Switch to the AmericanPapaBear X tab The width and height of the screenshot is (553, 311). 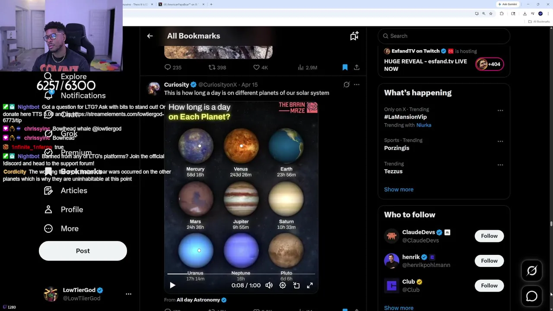click(x=181, y=4)
